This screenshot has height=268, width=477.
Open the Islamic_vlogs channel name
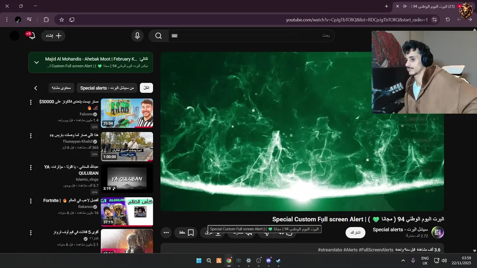tap(87, 179)
